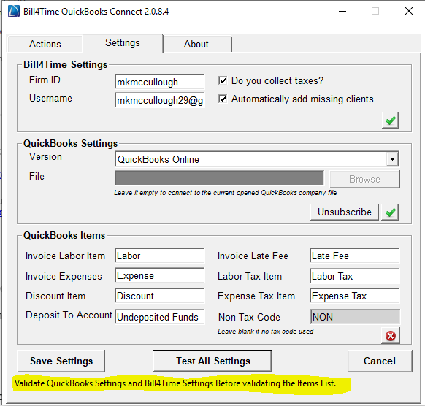The height and width of the screenshot is (406, 425).
Task: Click green checkmark in Bill4Time Settings
Action: (390, 120)
